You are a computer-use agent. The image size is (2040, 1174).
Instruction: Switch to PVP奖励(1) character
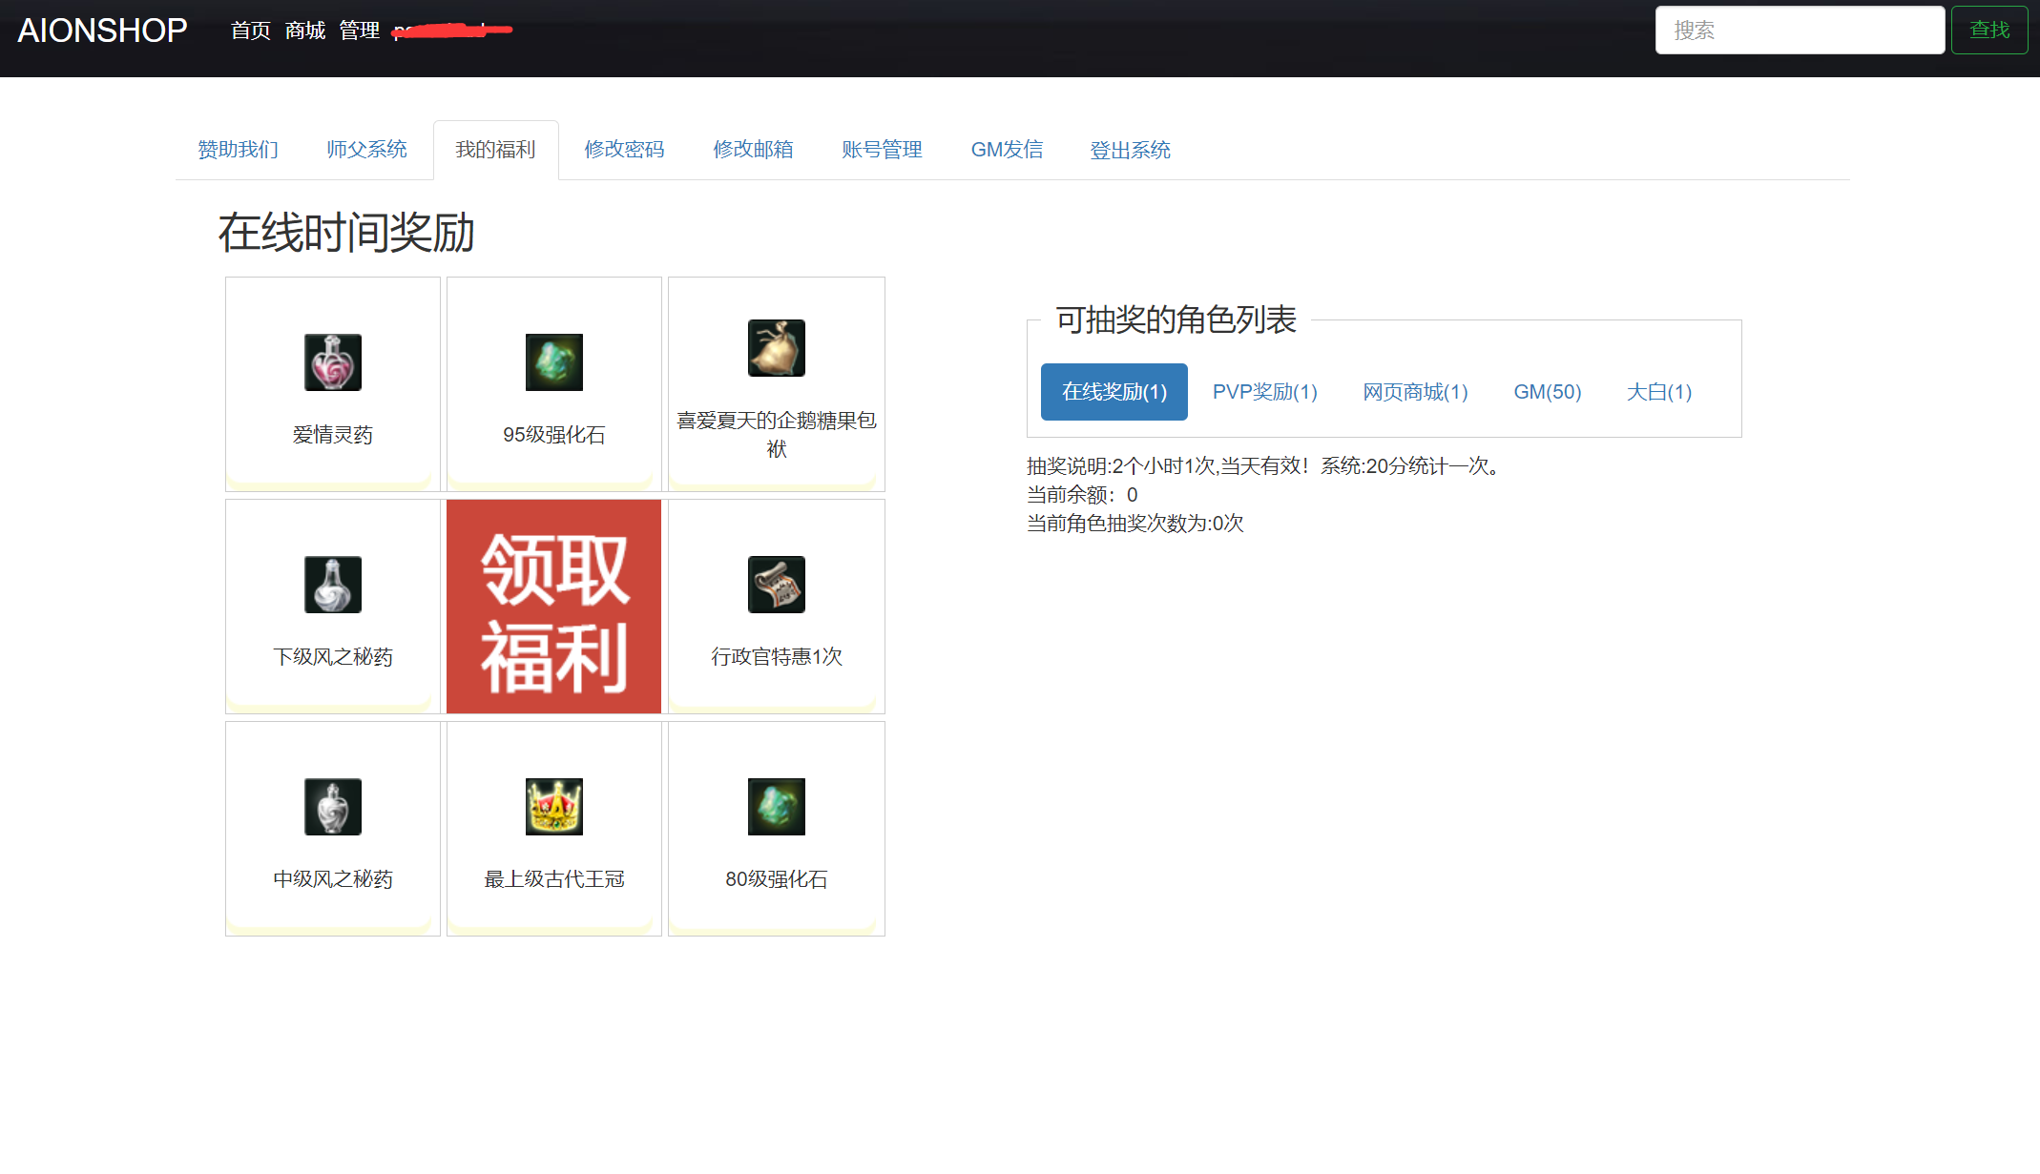coord(1264,392)
